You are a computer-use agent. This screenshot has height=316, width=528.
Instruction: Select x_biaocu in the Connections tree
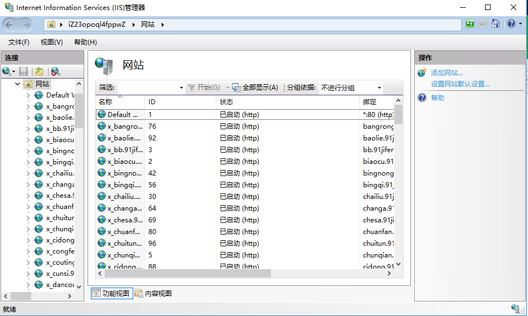60,140
